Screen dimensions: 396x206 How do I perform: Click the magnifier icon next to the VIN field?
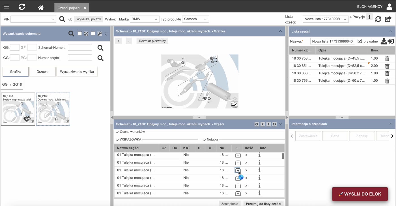click(62, 19)
